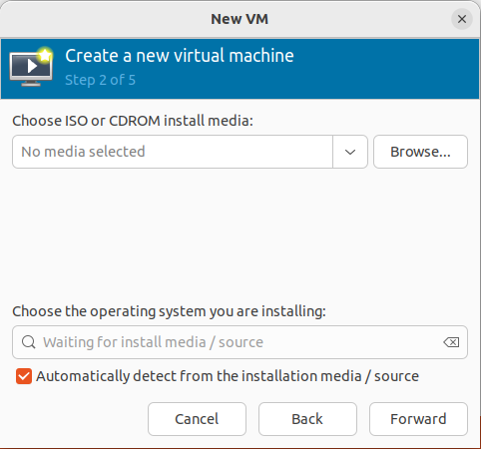Click the "Choose ISO or CDROM install media" label
Image resolution: width=481 pixels, height=449 pixels.
(x=133, y=121)
